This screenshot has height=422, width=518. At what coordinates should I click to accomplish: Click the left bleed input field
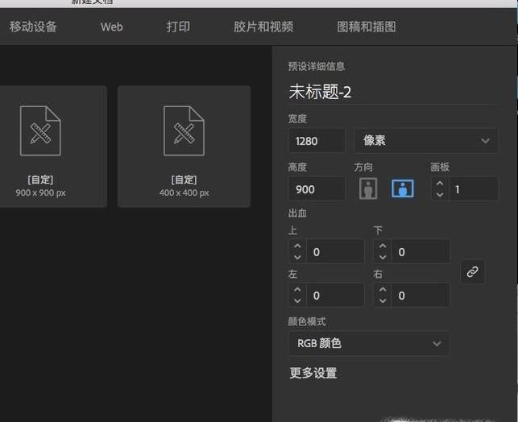pos(335,296)
